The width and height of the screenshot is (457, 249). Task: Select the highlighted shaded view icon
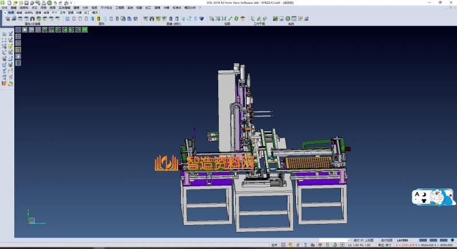tap(98, 19)
